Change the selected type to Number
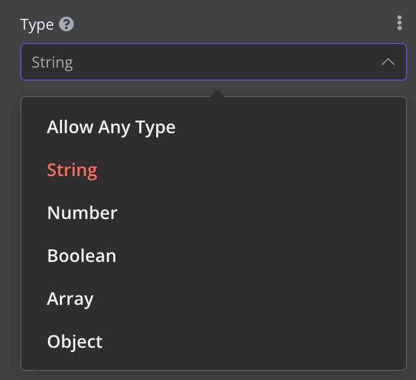The height and width of the screenshot is (380, 416). (x=82, y=213)
